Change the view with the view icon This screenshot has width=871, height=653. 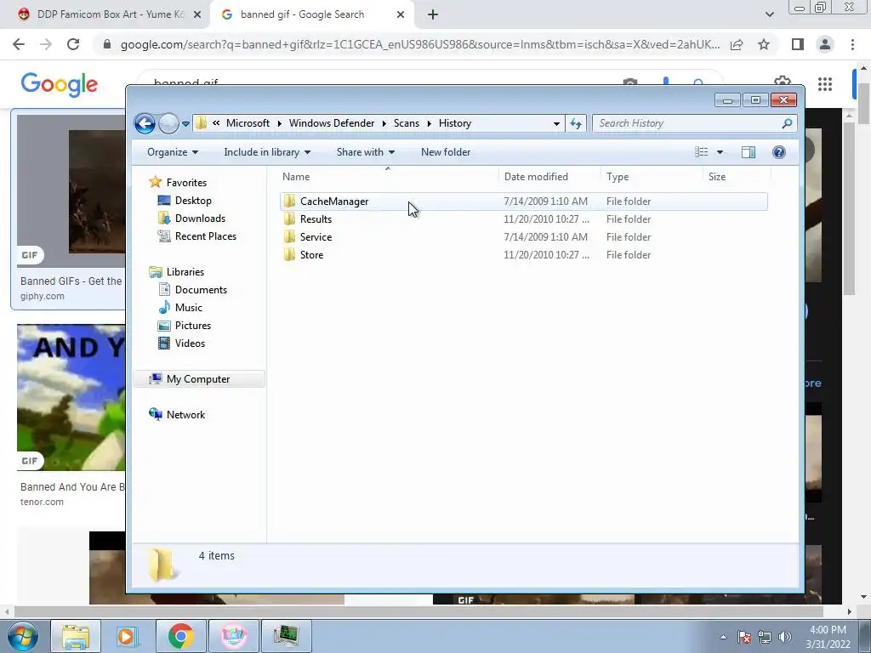click(702, 152)
